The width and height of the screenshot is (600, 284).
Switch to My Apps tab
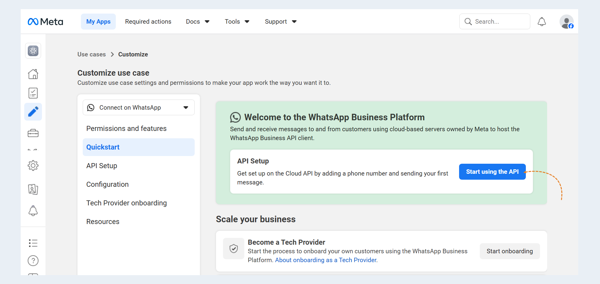98,22
